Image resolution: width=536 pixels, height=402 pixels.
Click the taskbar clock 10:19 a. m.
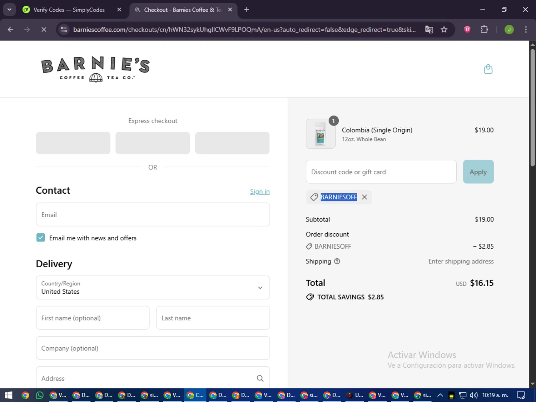(x=495, y=395)
